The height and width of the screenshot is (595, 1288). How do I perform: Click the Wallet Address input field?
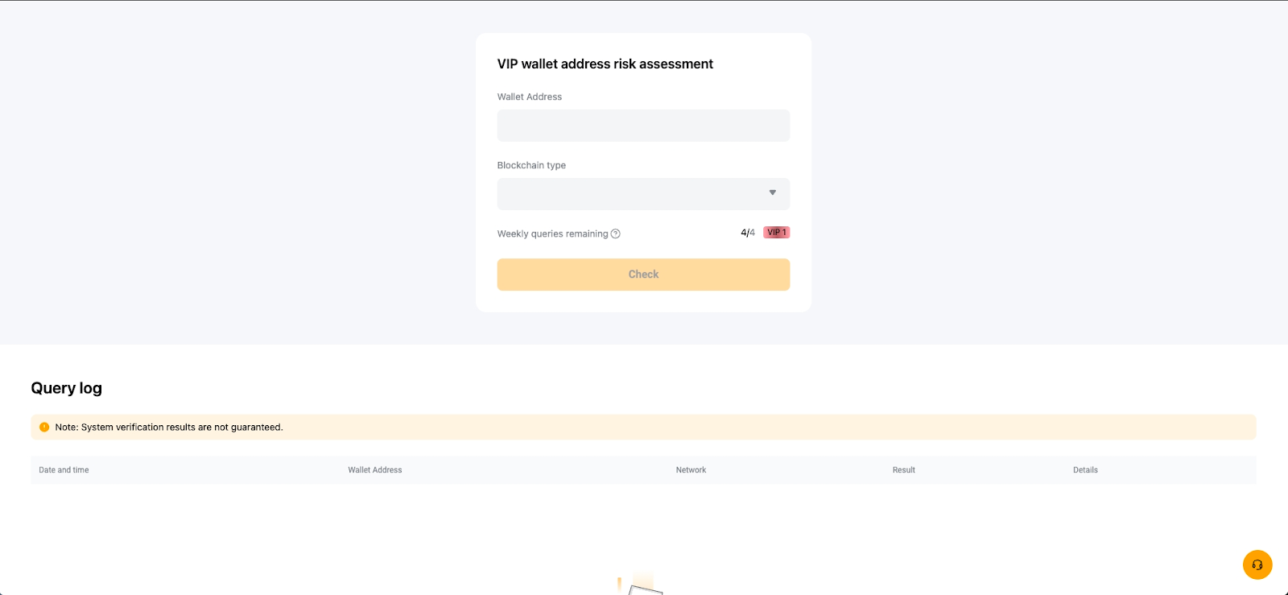point(643,126)
